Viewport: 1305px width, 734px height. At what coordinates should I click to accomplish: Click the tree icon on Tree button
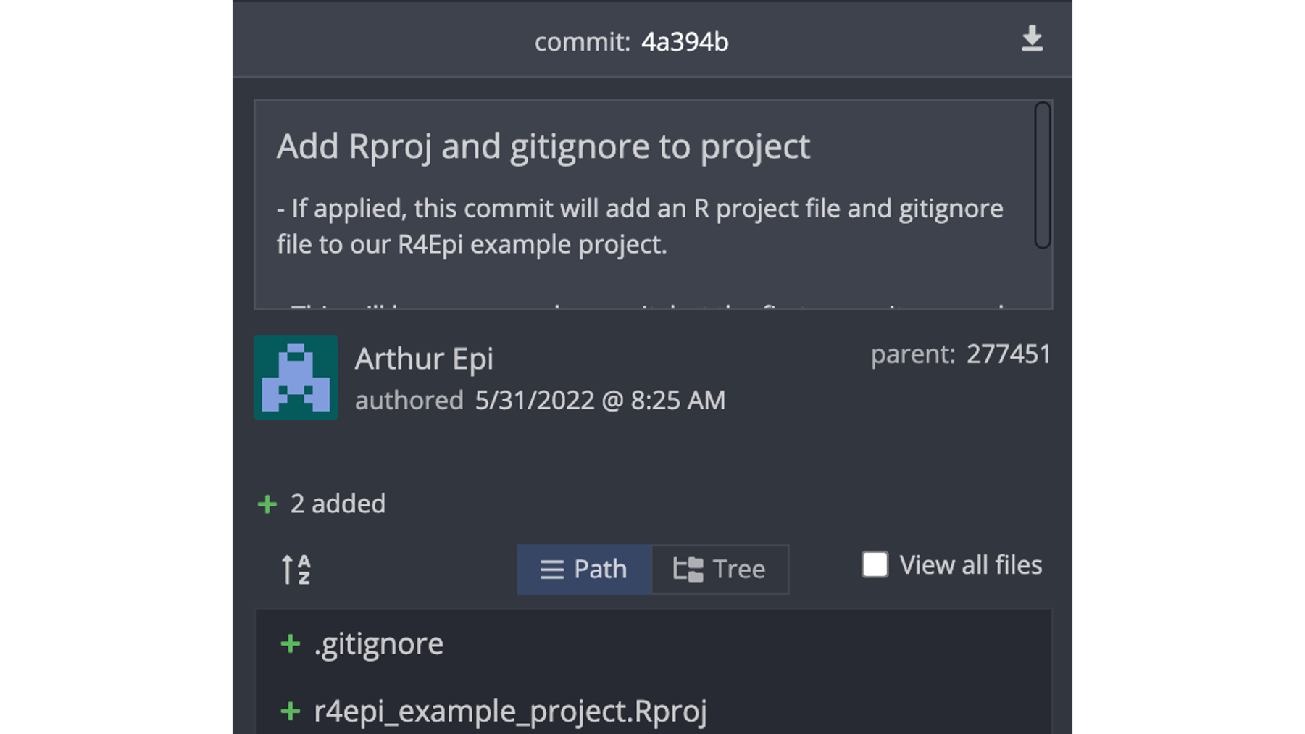coord(688,570)
